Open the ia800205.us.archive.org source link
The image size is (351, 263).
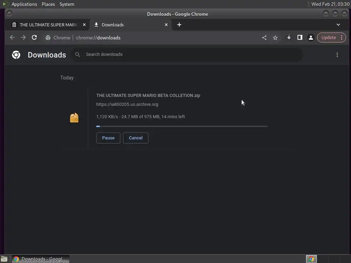click(127, 104)
